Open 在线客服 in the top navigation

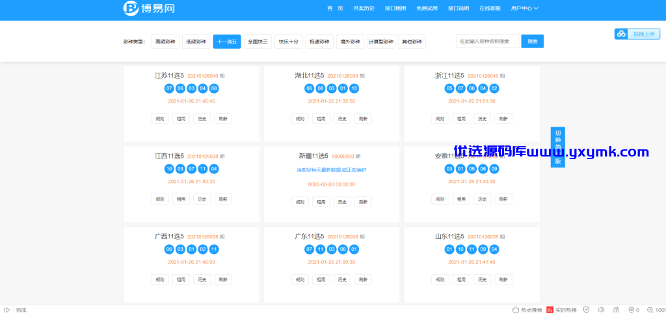point(490,8)
